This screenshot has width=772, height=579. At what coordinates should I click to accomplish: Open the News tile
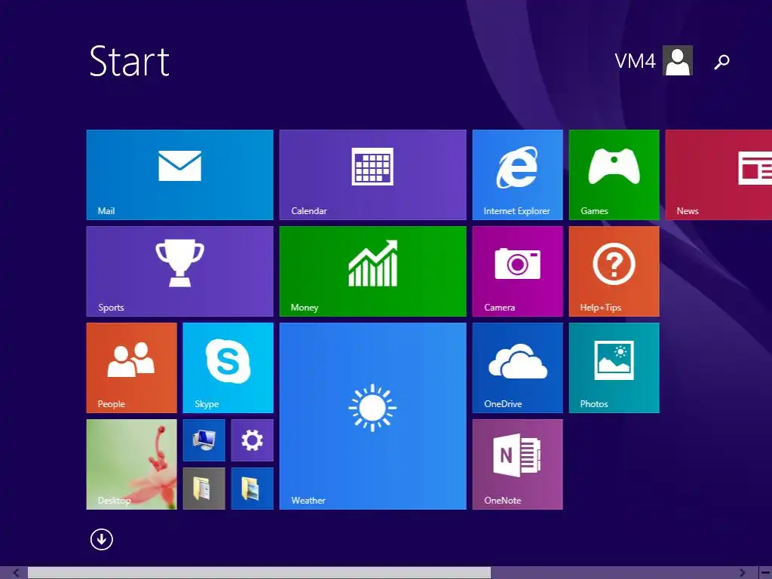pyautogui.click(x=718, y=175)
